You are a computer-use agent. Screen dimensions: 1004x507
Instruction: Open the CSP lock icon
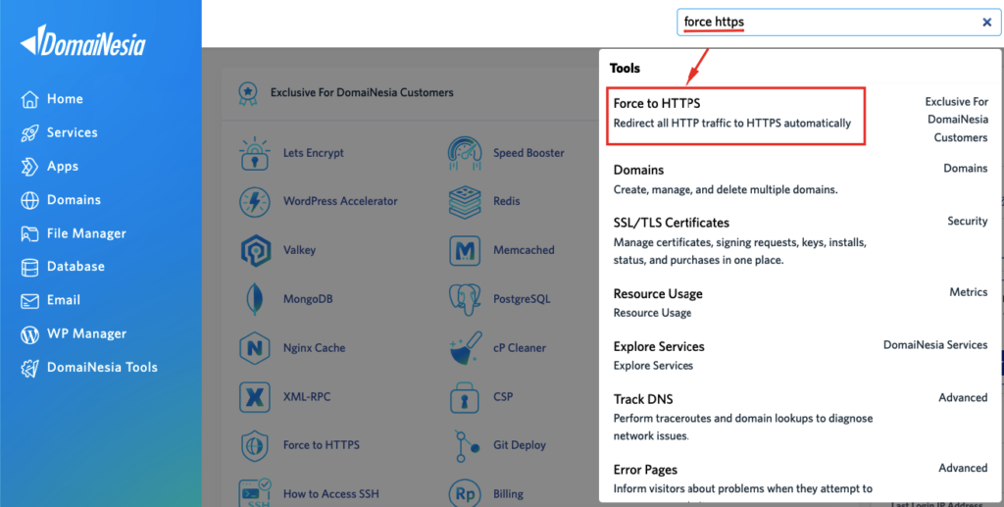pos(465,397)
